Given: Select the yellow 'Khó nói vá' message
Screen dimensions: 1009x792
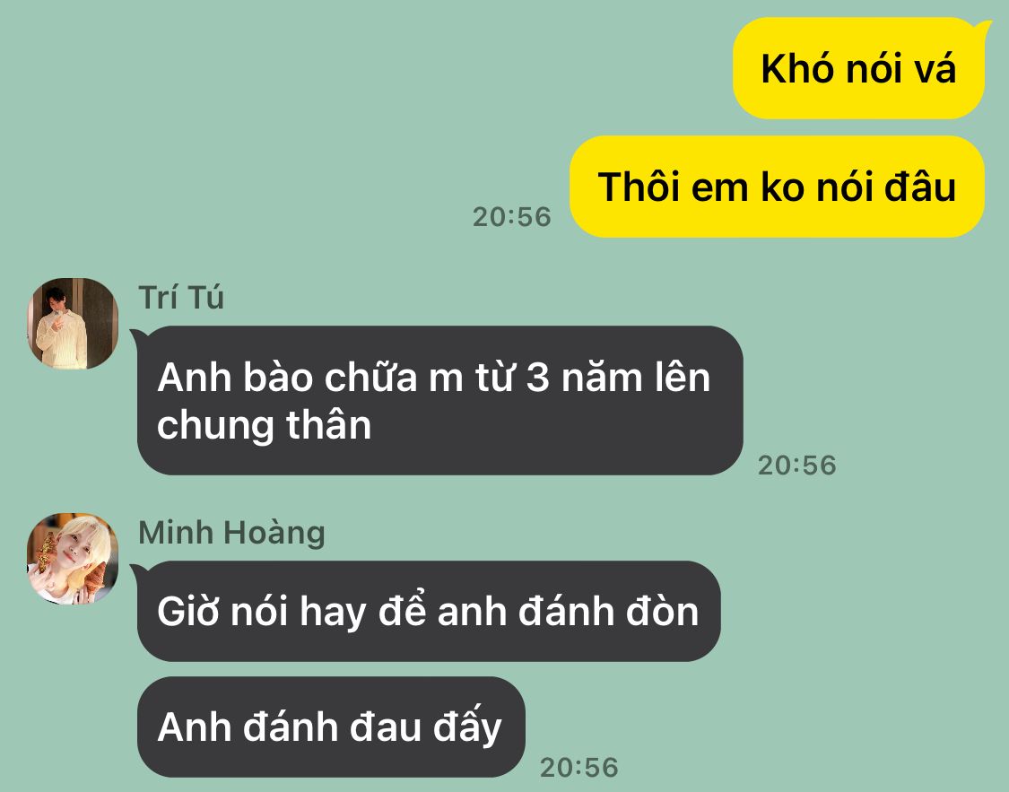Looking at the screenshot, I should pos(858,68).
